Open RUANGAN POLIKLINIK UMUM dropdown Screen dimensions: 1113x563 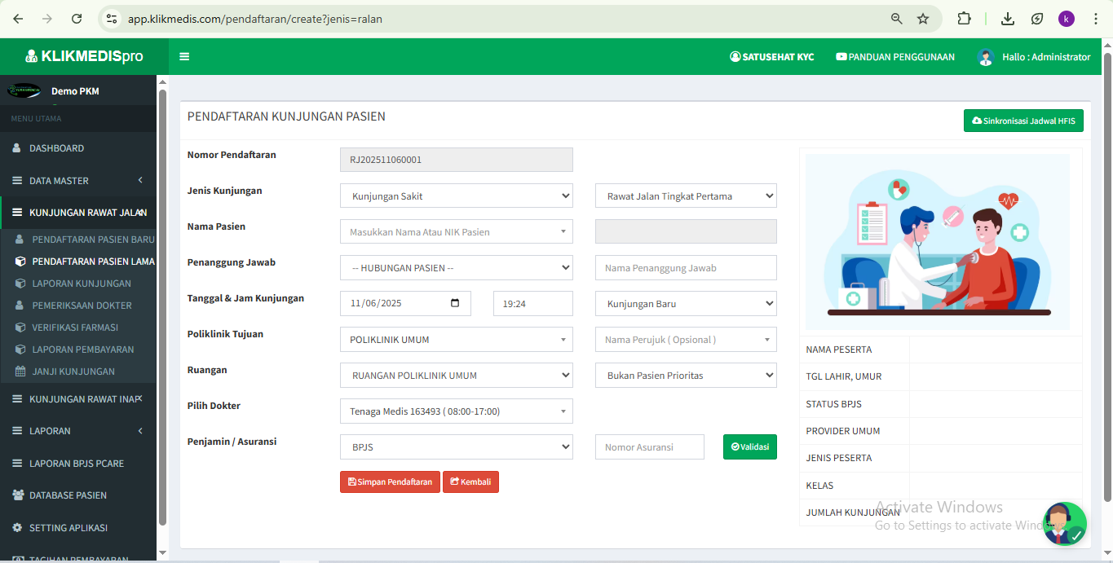coord(457,375)
